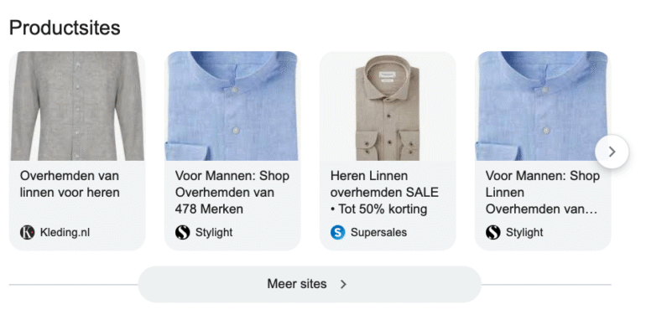Open 'Overhemden van linnen voor heren' title

(70, 183)
